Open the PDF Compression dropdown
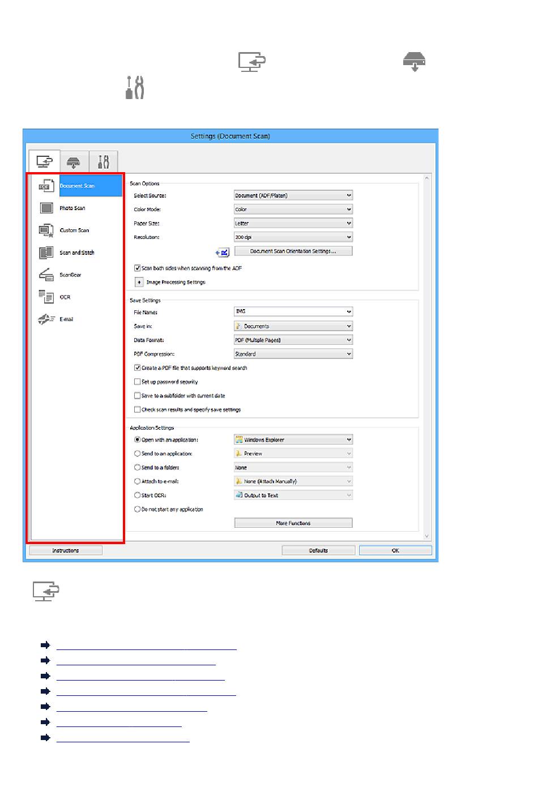Viewport: 538px width, 791px height. [x=293, y=354]
